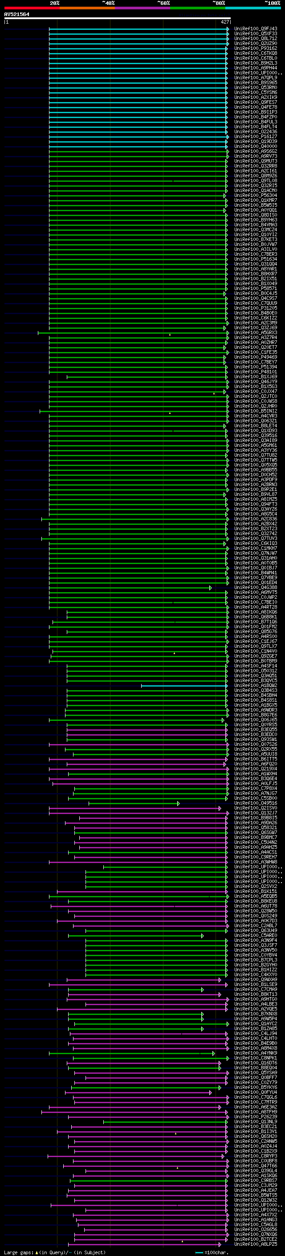This screenshot has height=1256, width=285.
Task: Select label UniRef100_C6TBL0
Action: tap(255, 58)
